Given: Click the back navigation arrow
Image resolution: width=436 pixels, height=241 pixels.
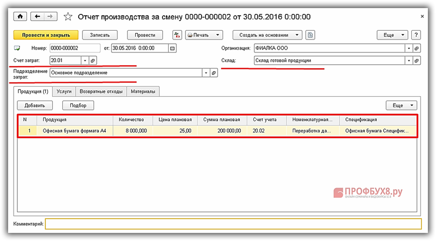Looking at the screenshot, I should [38, 17].
